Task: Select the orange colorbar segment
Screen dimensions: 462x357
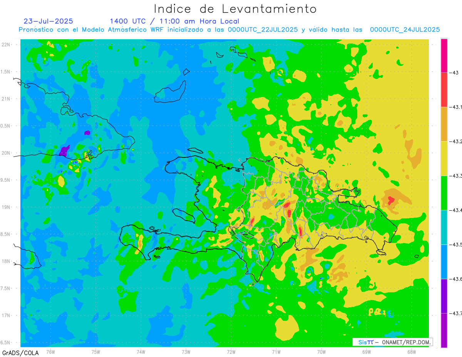Action: point(444,124)
